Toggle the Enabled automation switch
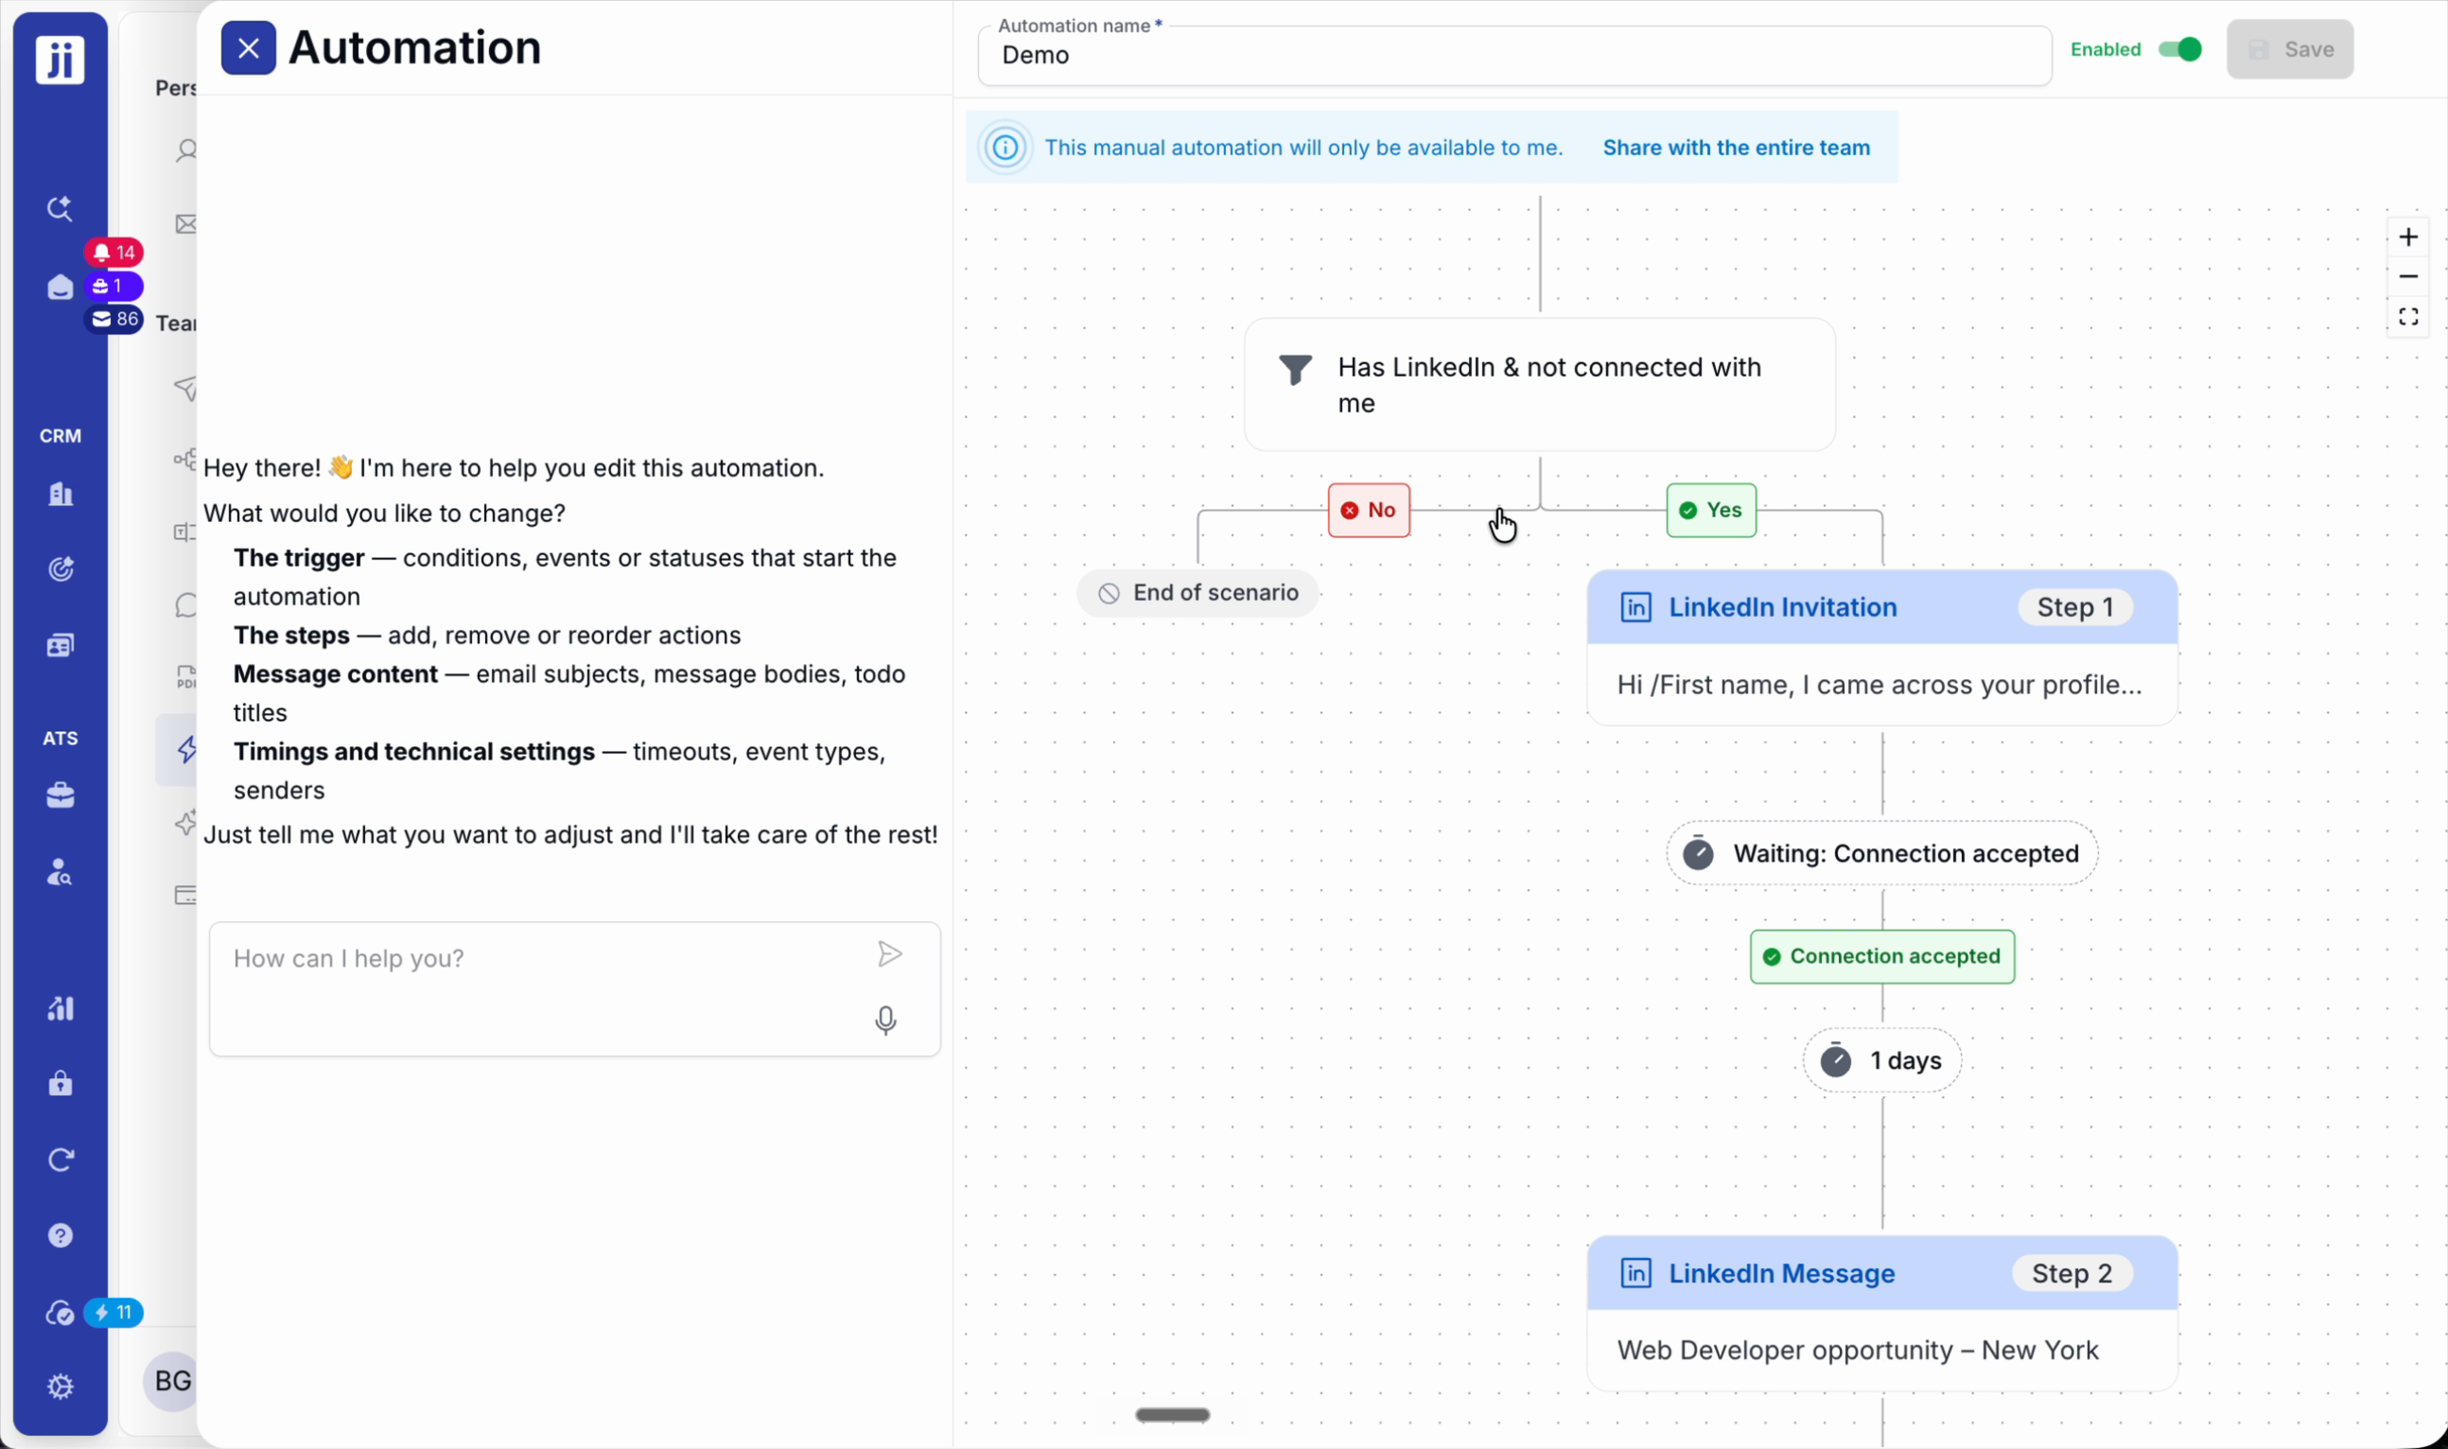Viewport: 2448px width, 1449px height. point(2179,49)
